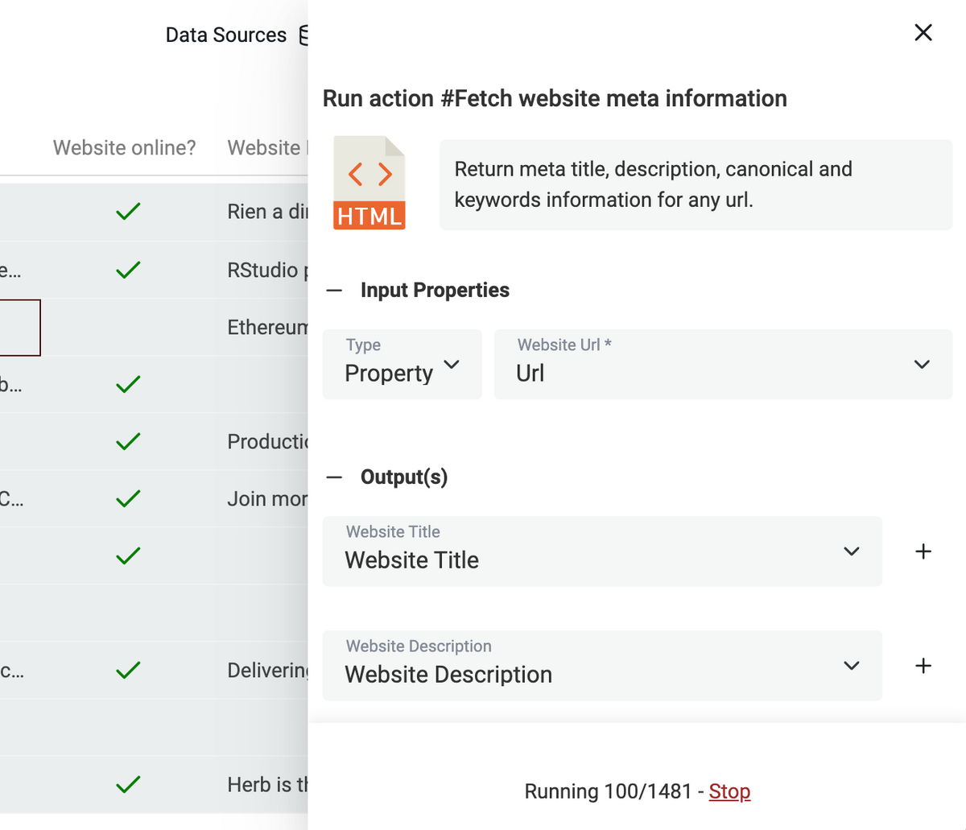
Task: Open the Data Sources menu
Action: tap(226, 35)
